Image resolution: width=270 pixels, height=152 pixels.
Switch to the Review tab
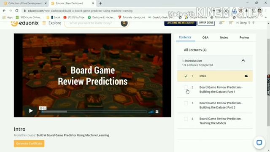pos(244,38)
